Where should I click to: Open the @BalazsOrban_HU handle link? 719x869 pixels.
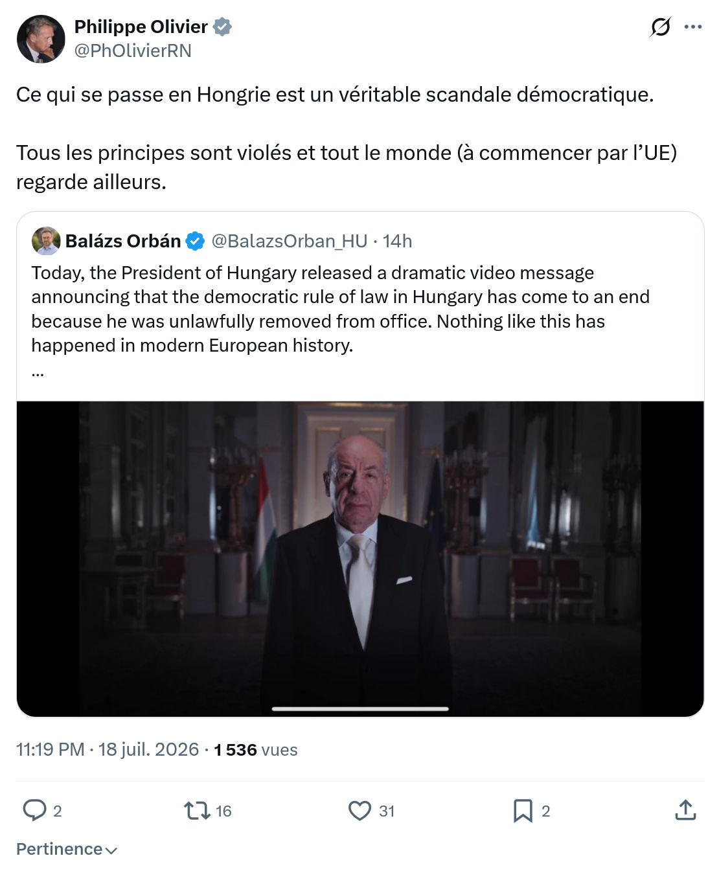tap(290, 241)
